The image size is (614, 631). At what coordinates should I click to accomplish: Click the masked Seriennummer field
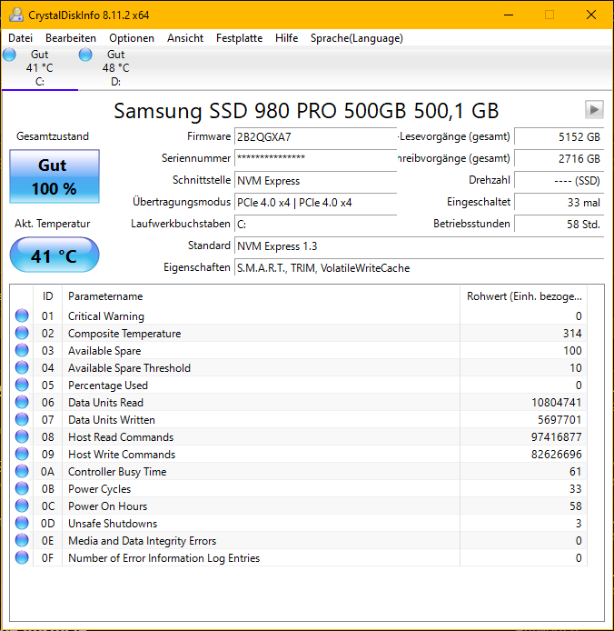[x=316, y=158]
